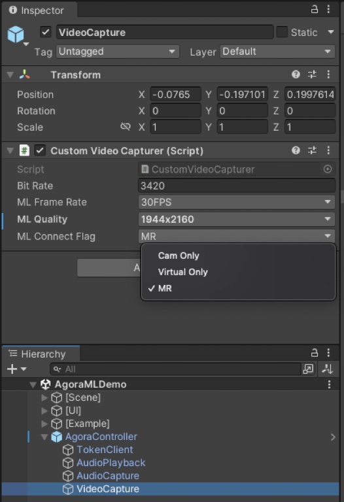Screen dimensions: 344x502
Task: Click the ML Connect Flag dropdown showing MR
Action: pyautogui.click(x=237, y=236)
